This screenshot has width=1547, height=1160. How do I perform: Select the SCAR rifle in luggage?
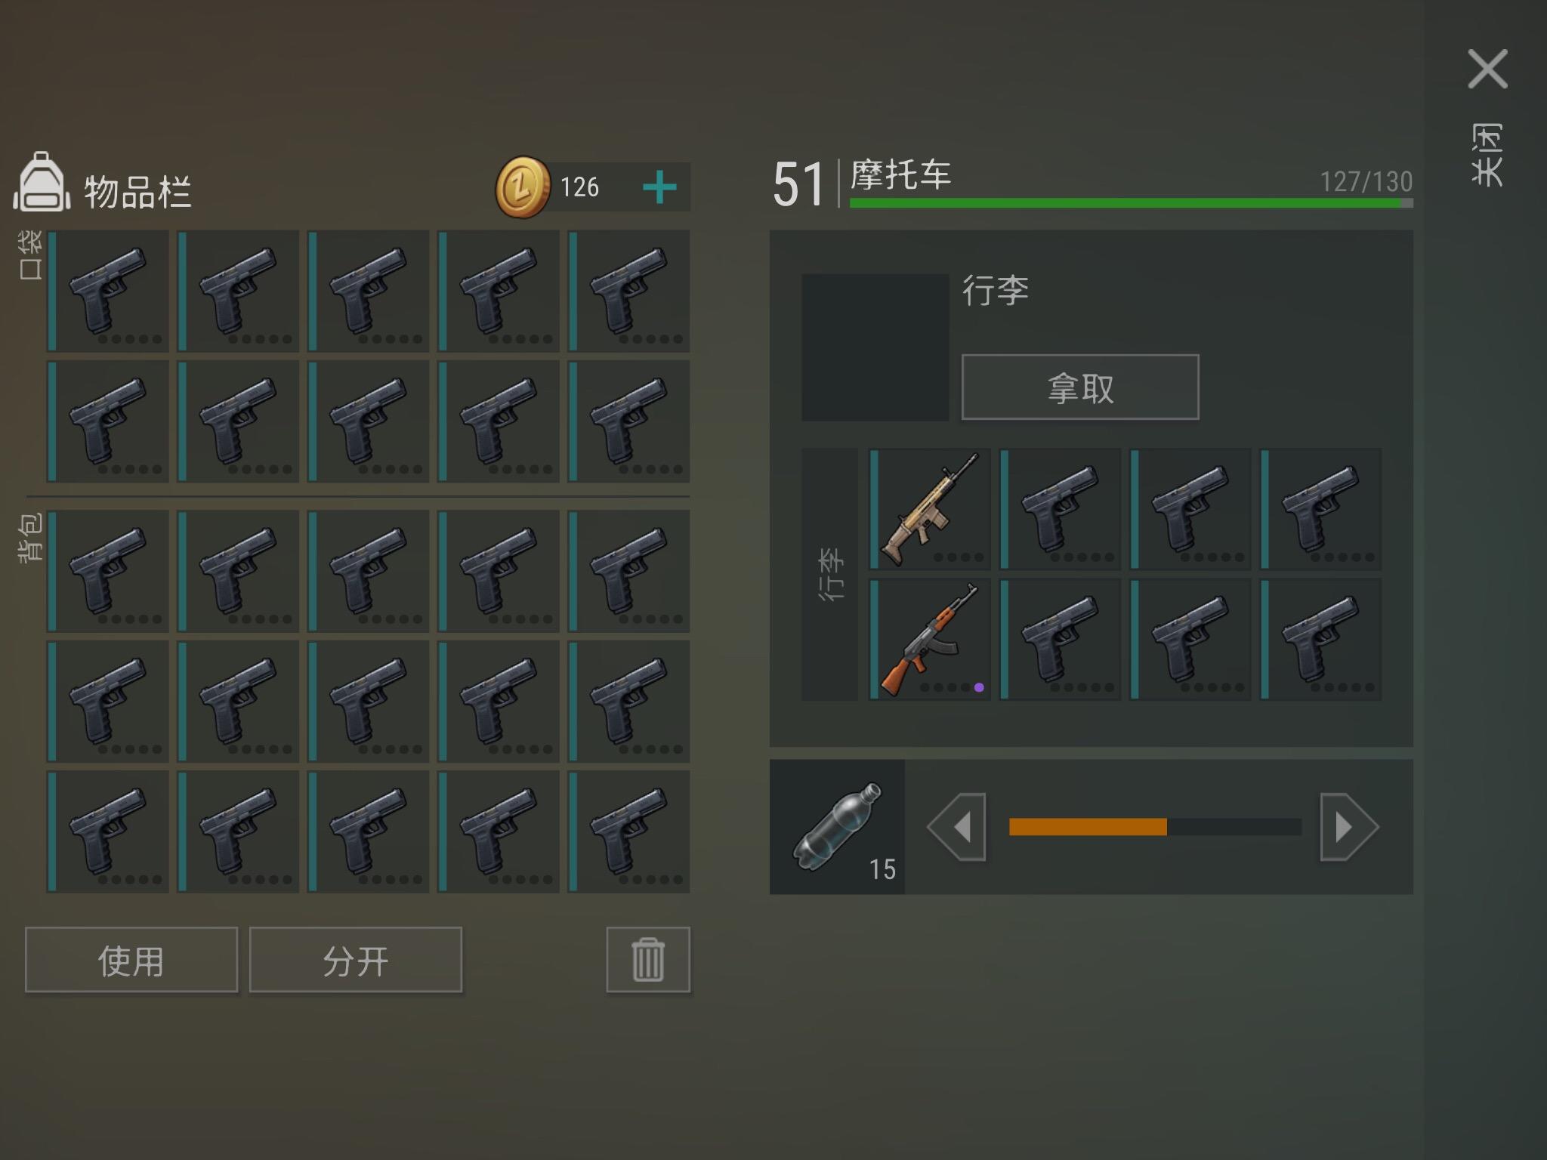(930, 509)
